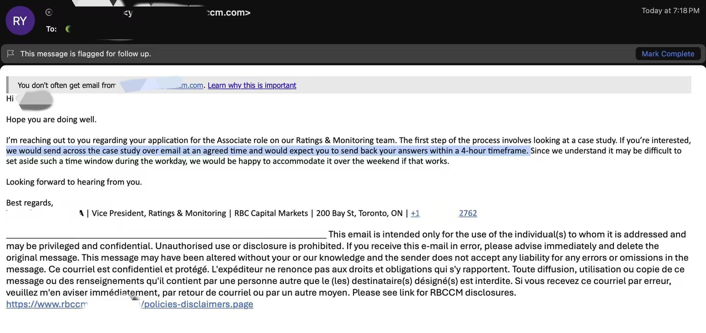The width and height of the screenshot is (706, 333).
Task: Click the 'Best regards' closing line
Action: coord(30,203)
